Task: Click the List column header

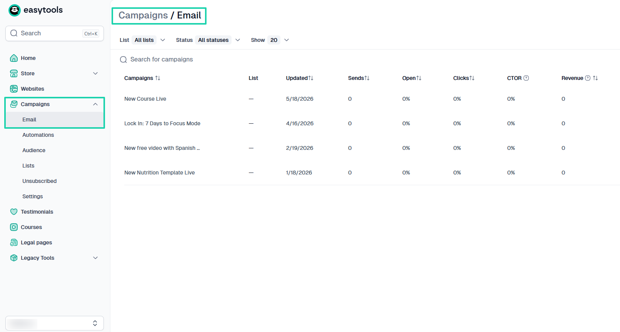Action: click(253, 78)
